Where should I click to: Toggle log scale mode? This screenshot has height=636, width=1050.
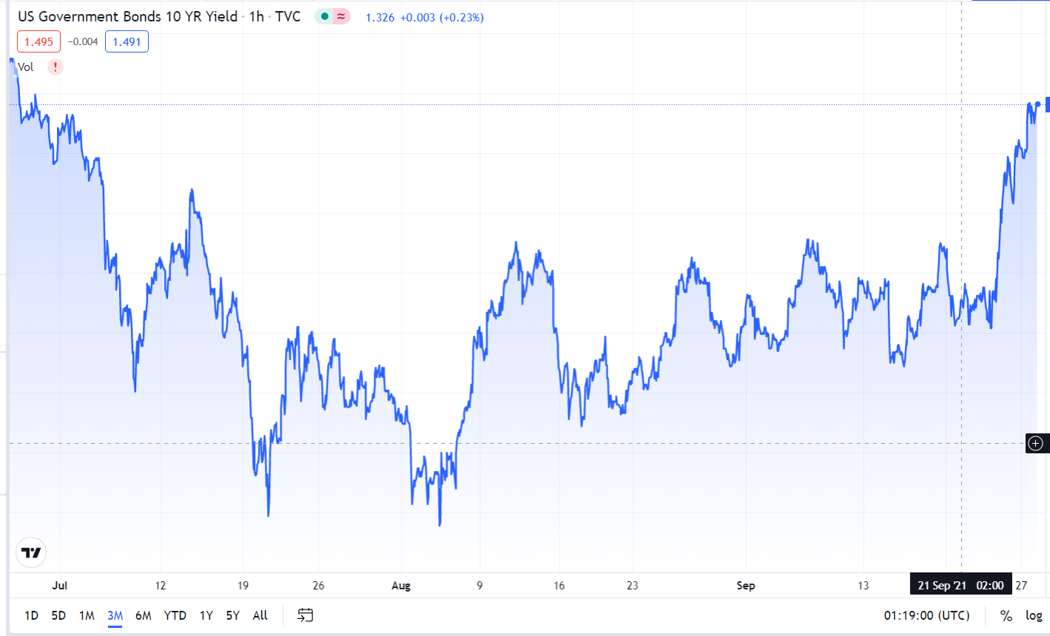click(1034, 615)
